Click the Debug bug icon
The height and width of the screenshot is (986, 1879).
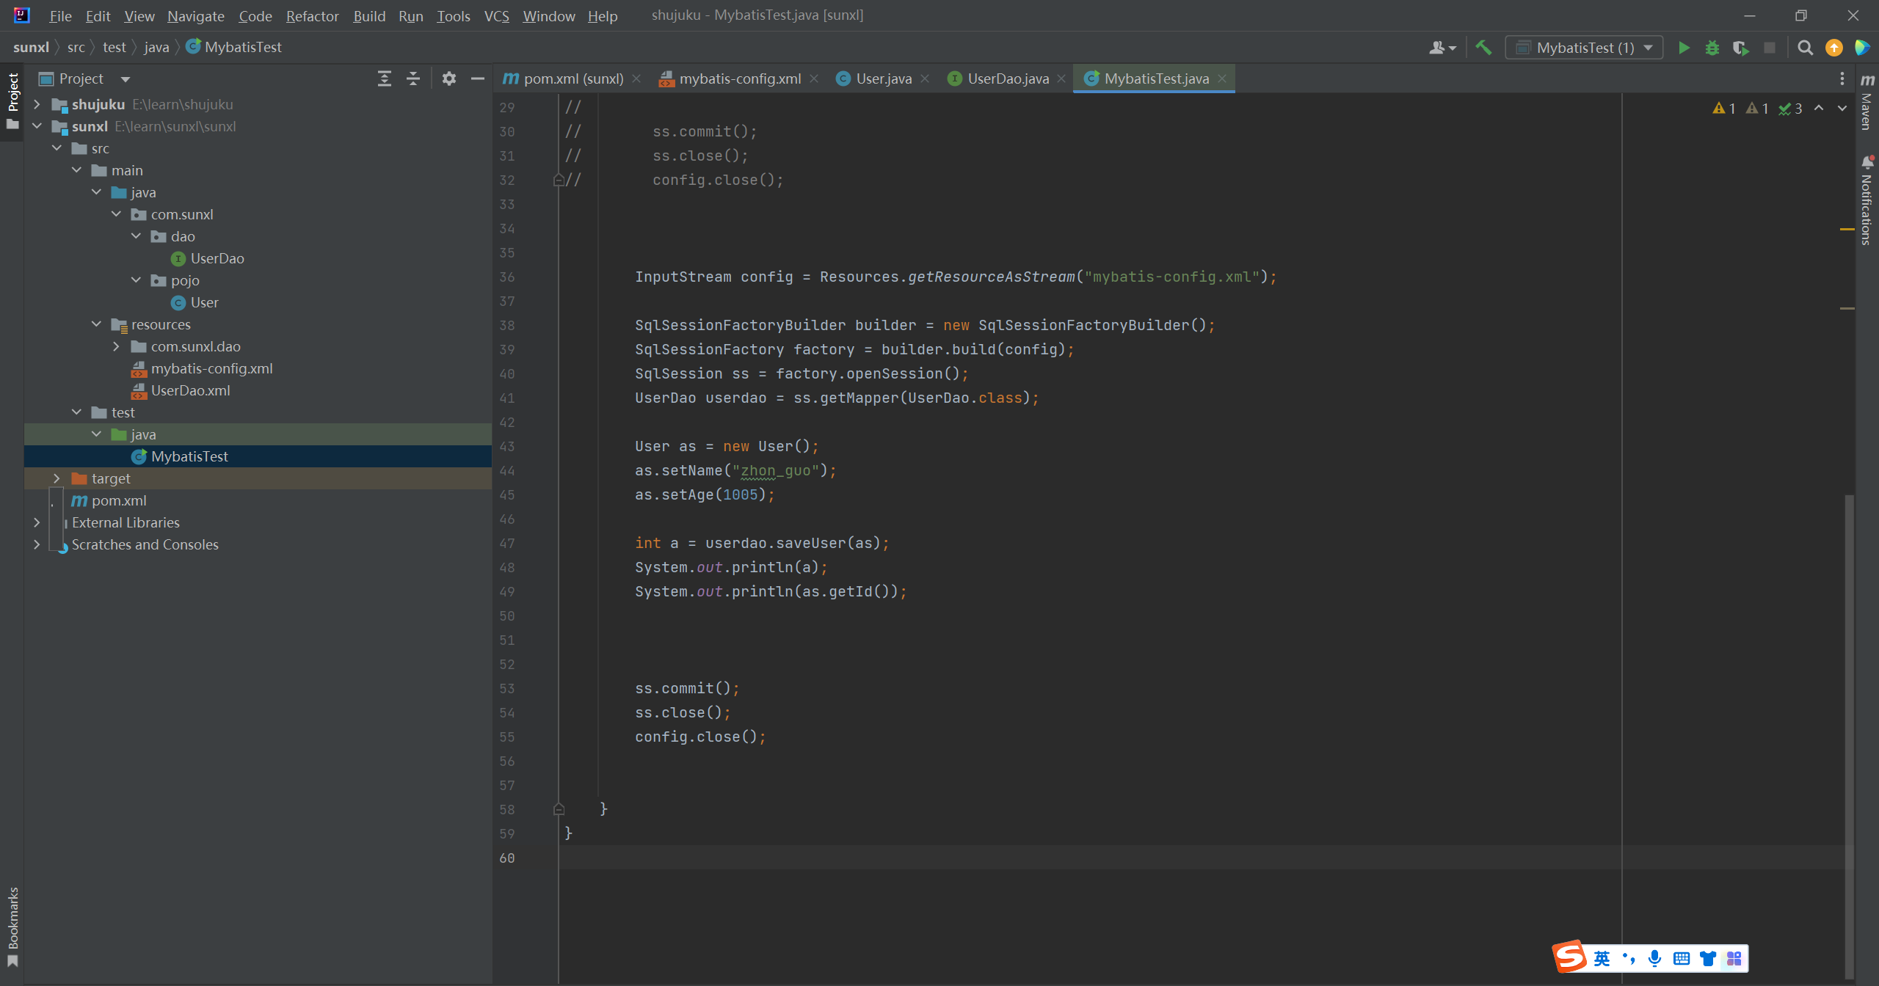pyautogui.click(x=1712, y=48)
